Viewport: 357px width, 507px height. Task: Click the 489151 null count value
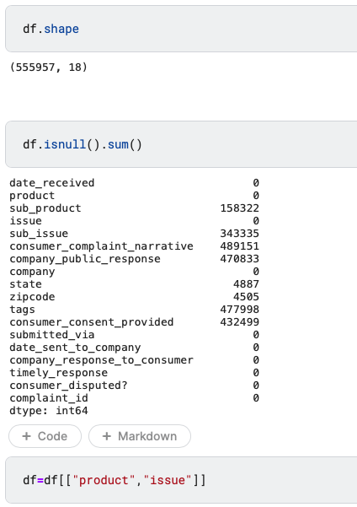tap(239, 246)
